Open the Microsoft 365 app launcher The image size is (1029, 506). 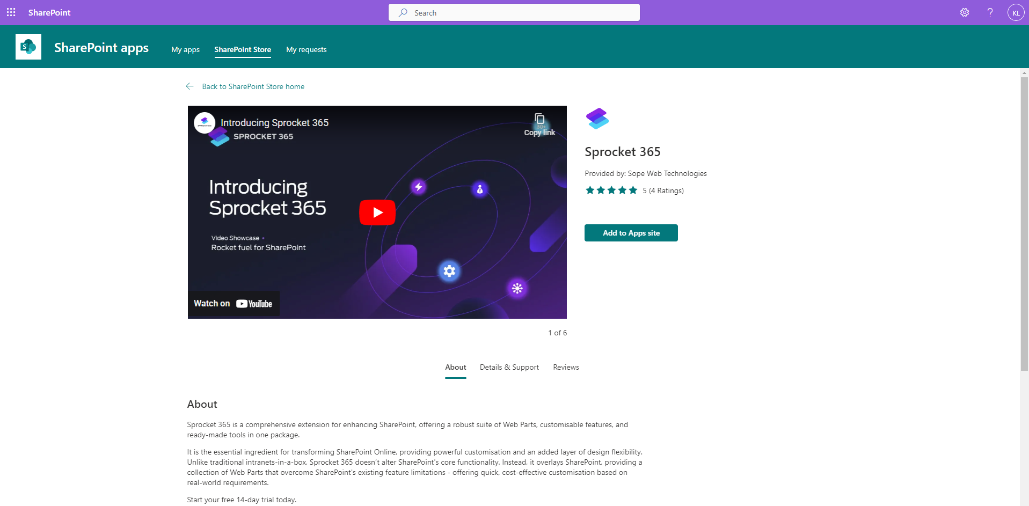pos(11,12)
